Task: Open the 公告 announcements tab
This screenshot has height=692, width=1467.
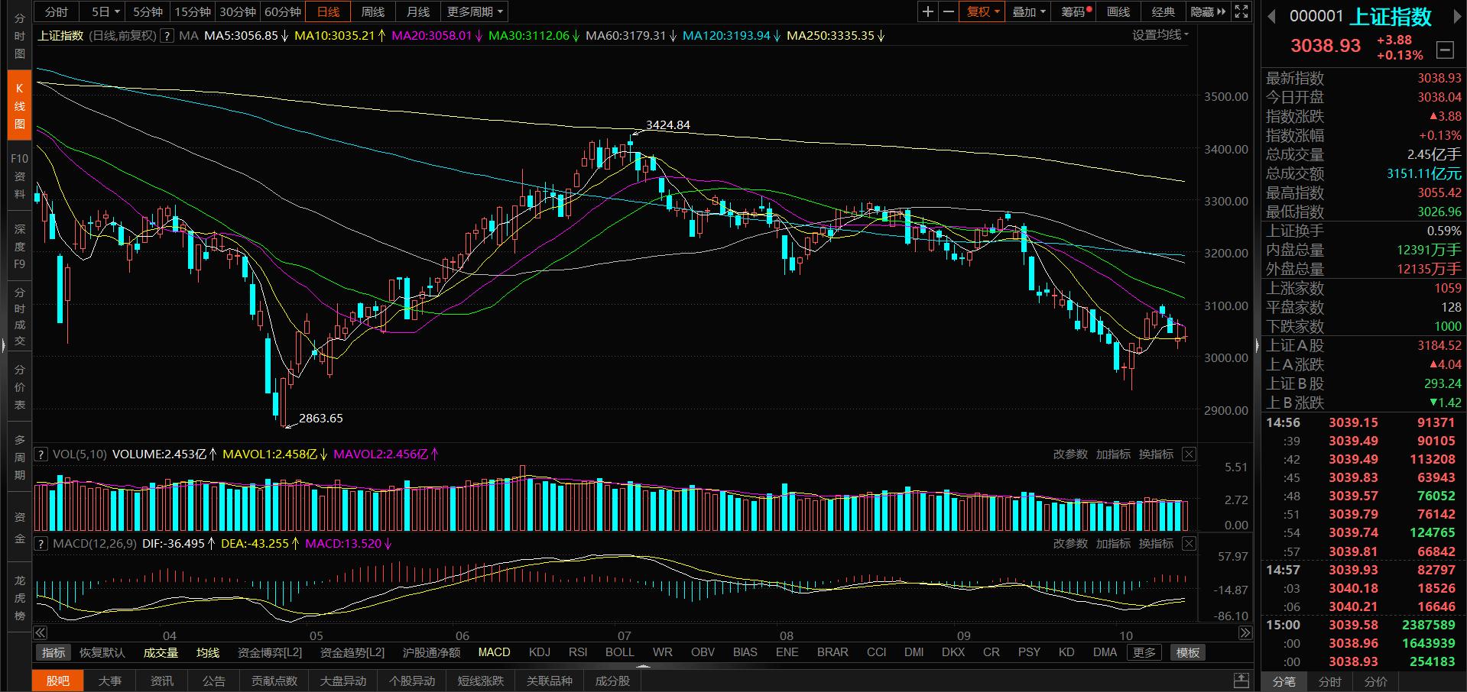Action: (214, 681)
